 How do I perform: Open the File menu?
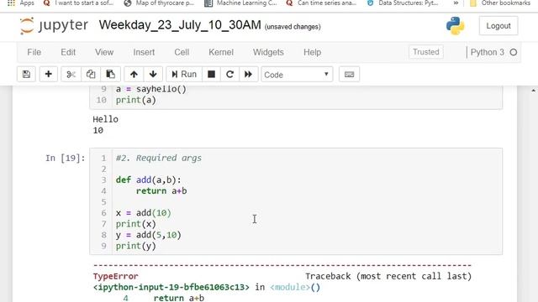pyautogui.click(x=34, y=52)
